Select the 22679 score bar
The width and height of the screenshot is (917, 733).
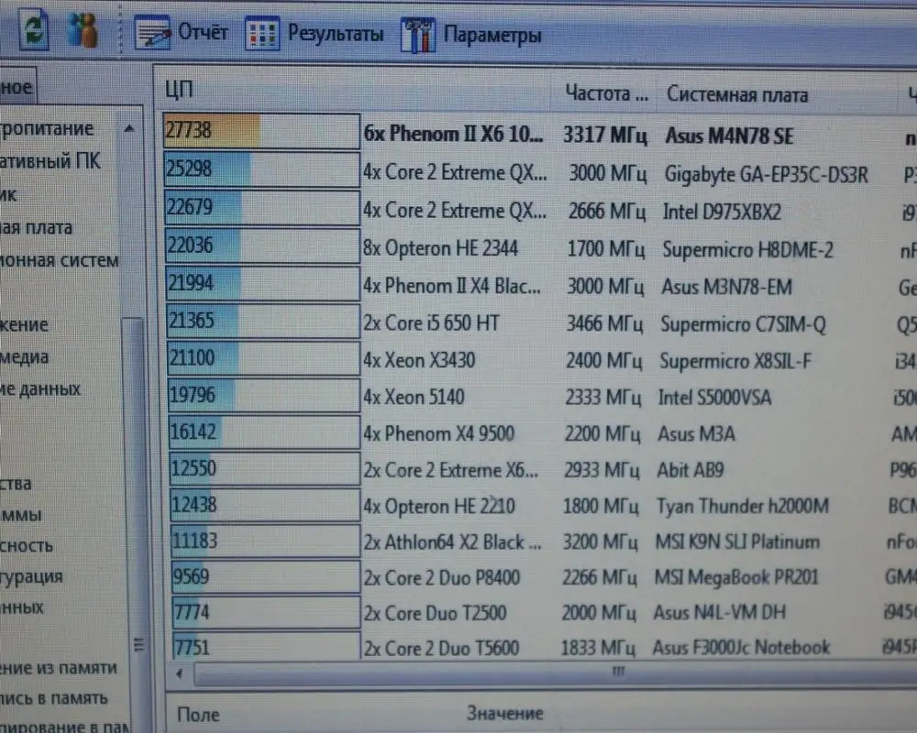tap(262, 207)
